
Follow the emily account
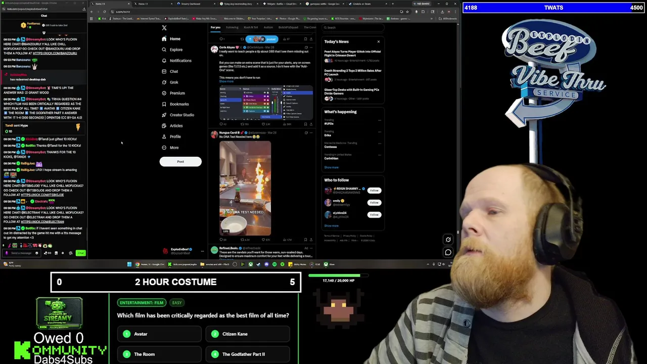(x=374, y=203)
